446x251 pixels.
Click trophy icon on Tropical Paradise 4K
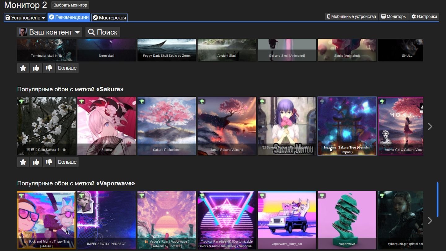(x=202, y=196)
